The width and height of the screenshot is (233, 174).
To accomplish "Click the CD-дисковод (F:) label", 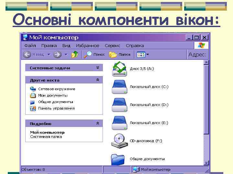I will click(x=146, y=141).
